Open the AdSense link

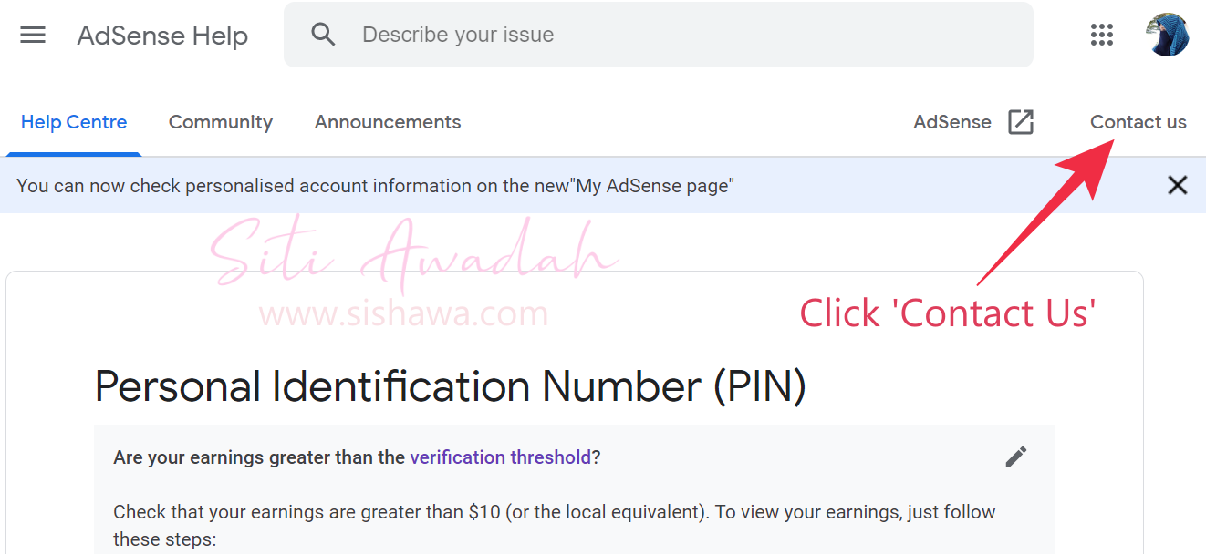pyautogui.click(x=952, y=122)
